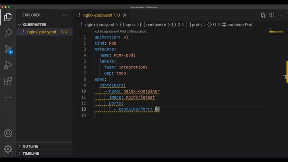288x162 pixels.
Task: Click the nginx-pod.yaml breadcrumb item
Action: 99,25
